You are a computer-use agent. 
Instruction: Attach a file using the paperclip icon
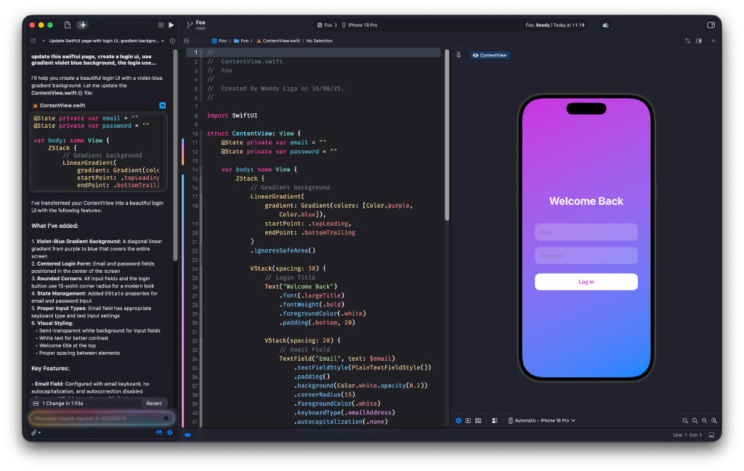coord(34,433)
